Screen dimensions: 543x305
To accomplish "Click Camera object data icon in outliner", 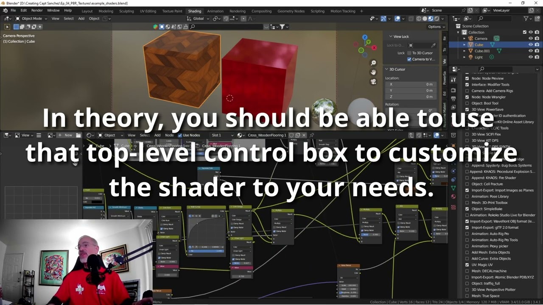I will pyautogui.click(x=496, y=39).
